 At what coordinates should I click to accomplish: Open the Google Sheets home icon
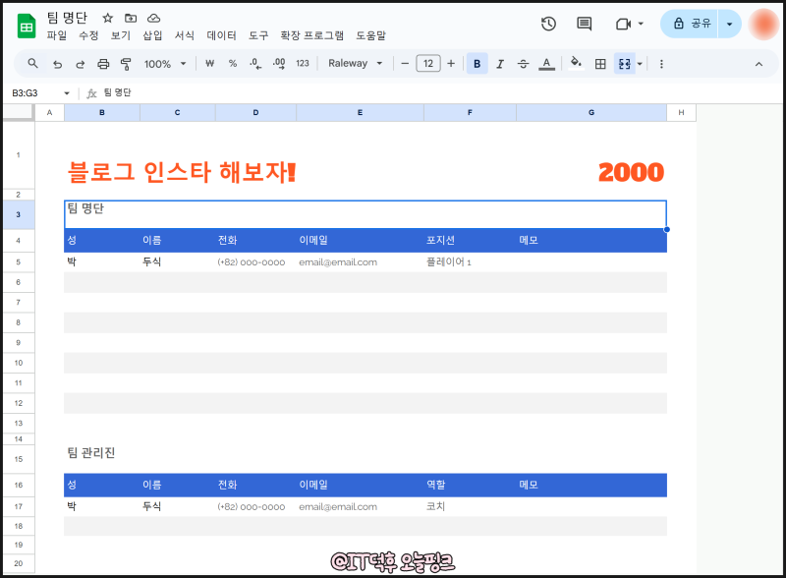click(27, 27)
